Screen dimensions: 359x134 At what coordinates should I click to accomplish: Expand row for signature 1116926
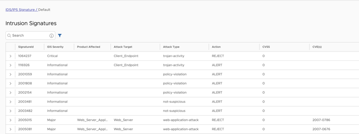(x=10, y=65)
